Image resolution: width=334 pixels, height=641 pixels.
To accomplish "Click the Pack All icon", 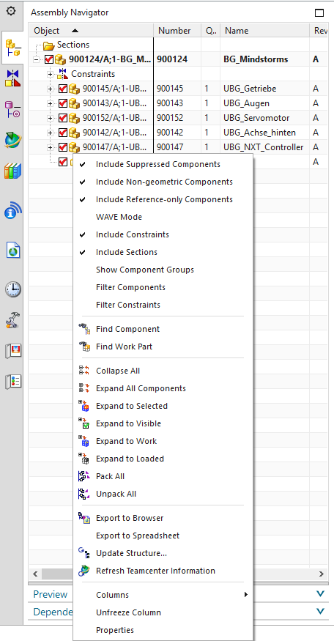I will pos(83,476).
